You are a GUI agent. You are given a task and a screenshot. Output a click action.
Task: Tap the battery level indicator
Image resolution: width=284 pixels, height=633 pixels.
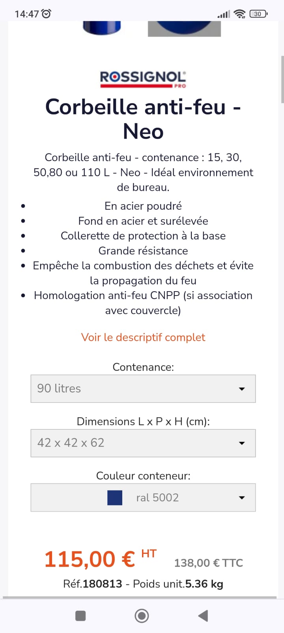click(x=258, y=14)
